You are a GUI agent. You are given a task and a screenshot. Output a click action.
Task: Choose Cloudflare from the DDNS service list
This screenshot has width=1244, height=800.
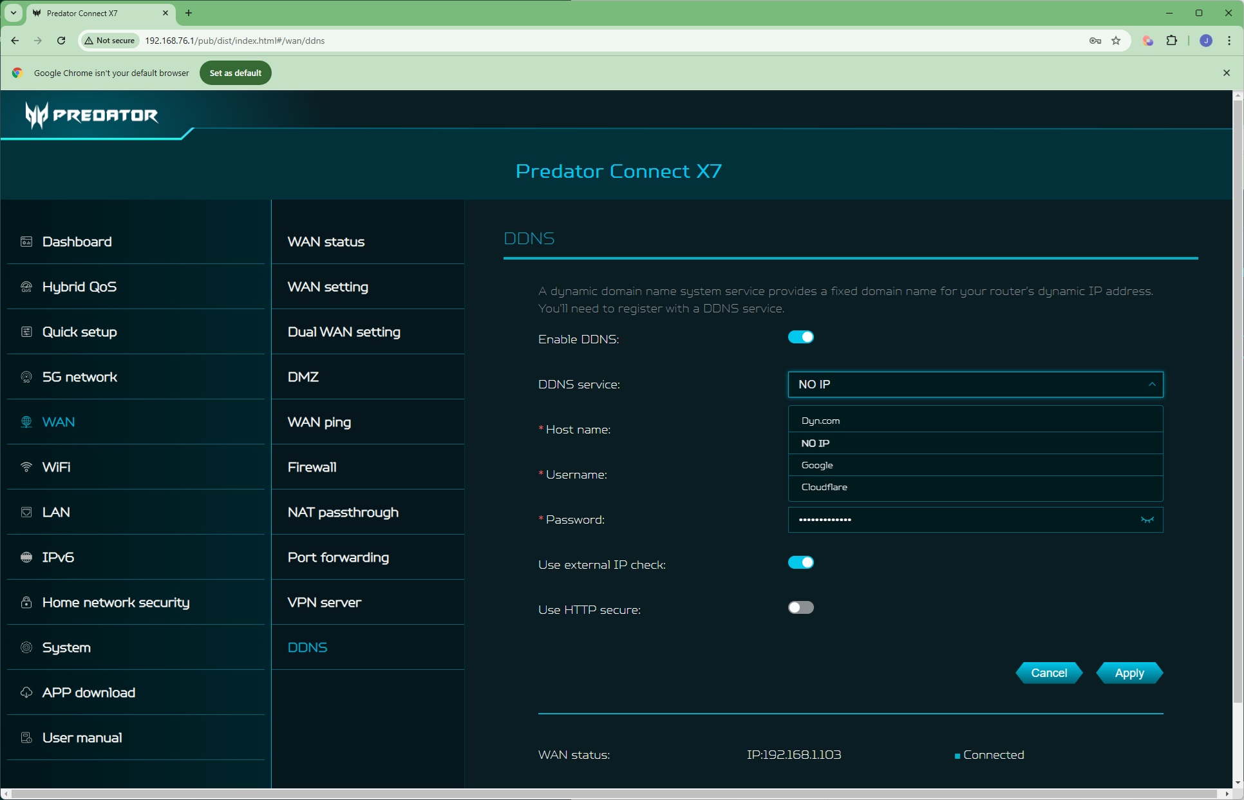pos(824,487)
